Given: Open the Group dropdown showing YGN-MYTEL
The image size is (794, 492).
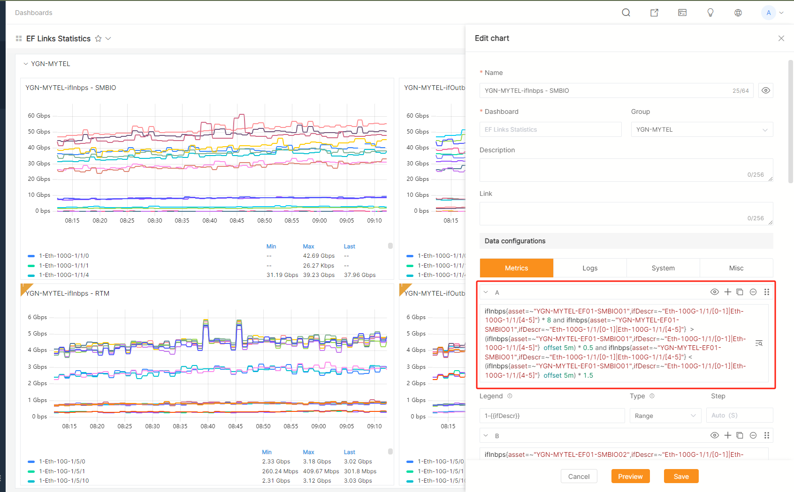Looking at the screenshot, I should pyautogui.click(x=702, y=129).
